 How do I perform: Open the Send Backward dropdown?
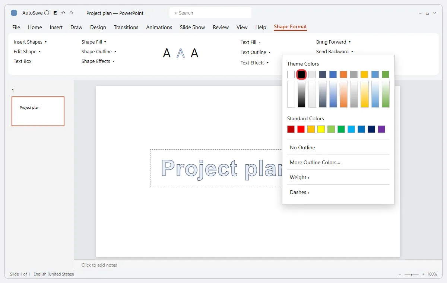click(x=335, y=52)
